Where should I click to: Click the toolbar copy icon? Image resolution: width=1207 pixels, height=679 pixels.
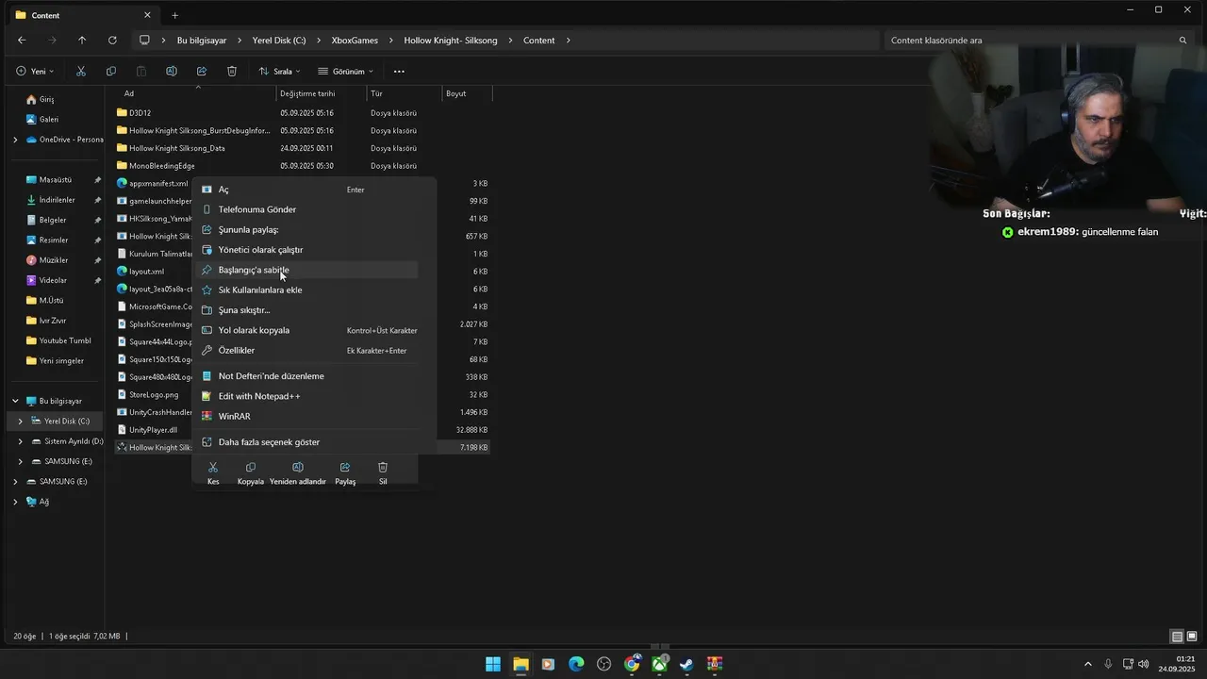click(x=111, y=71)
